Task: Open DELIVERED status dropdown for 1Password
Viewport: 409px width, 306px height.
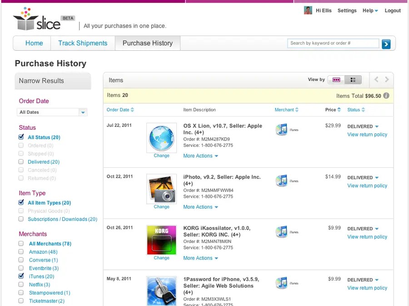Action: click(363, 280)
